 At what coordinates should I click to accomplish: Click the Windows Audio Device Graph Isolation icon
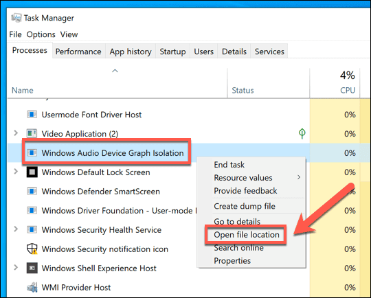32,153
